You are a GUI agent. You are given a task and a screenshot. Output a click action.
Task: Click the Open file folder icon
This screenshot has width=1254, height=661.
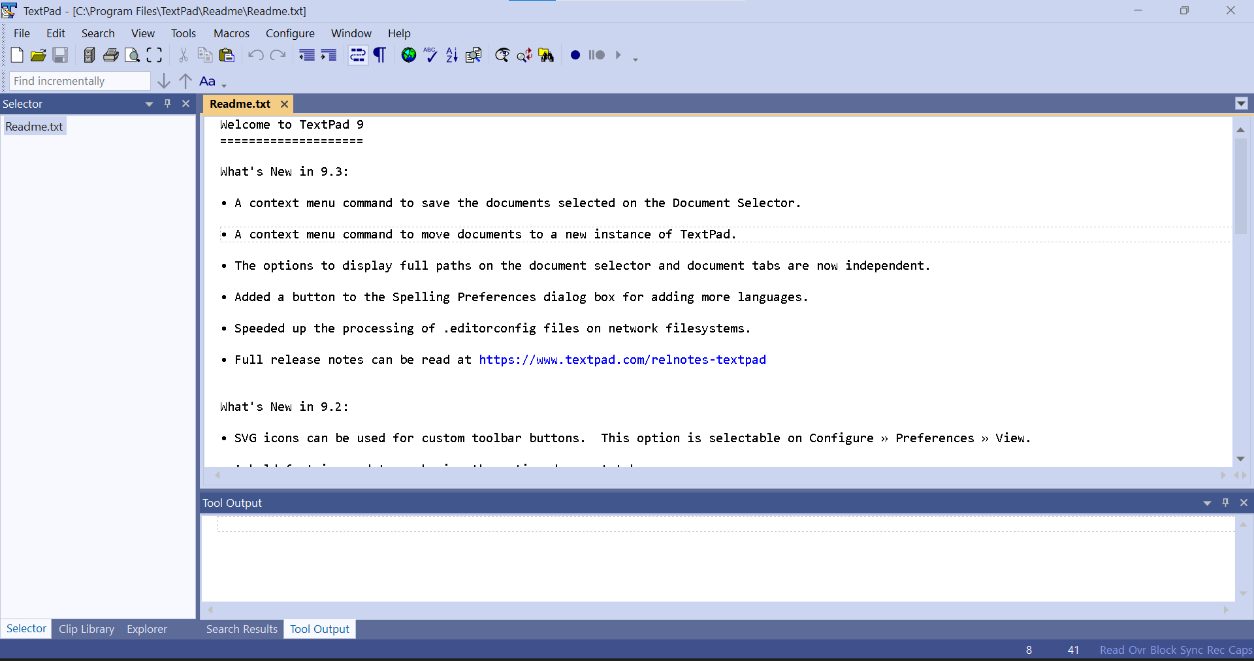tap(39, 55)
